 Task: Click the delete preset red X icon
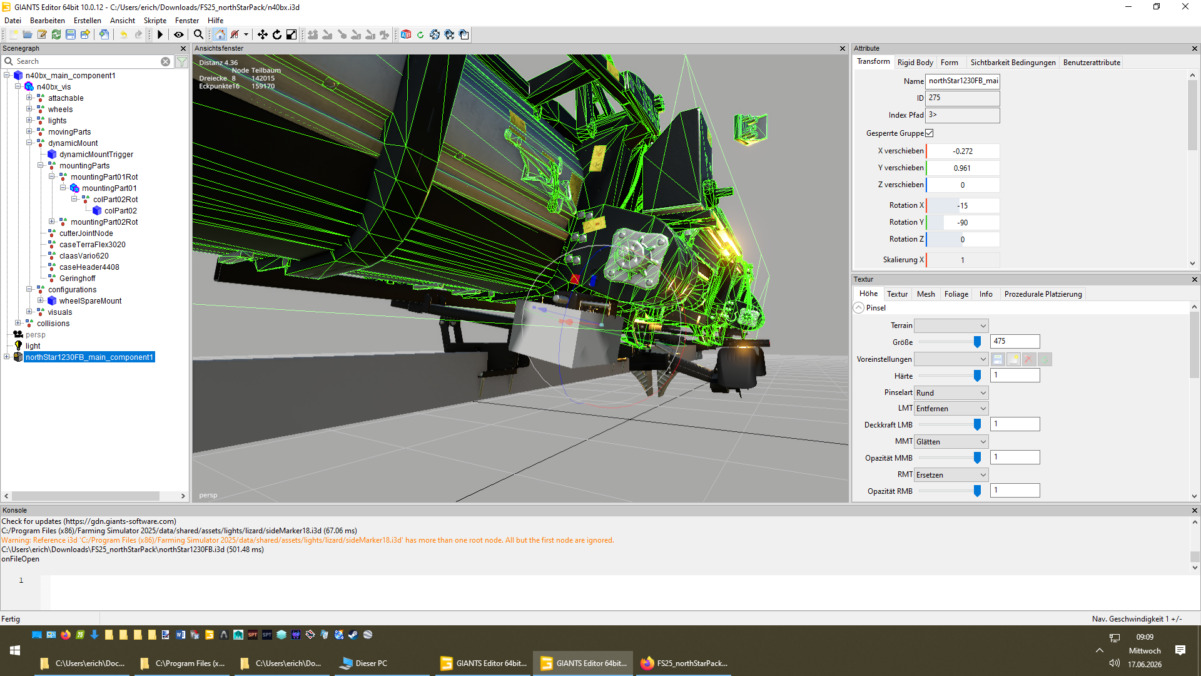[1029, 359]
